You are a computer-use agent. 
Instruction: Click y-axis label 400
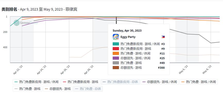coord(5,47)
